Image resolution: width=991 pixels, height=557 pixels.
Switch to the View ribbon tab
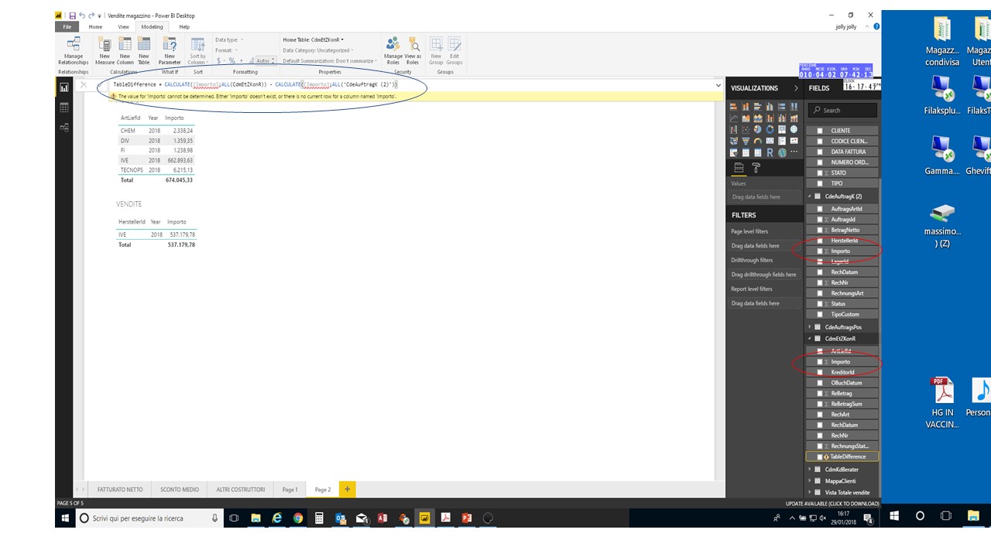[x=123, y=26]
